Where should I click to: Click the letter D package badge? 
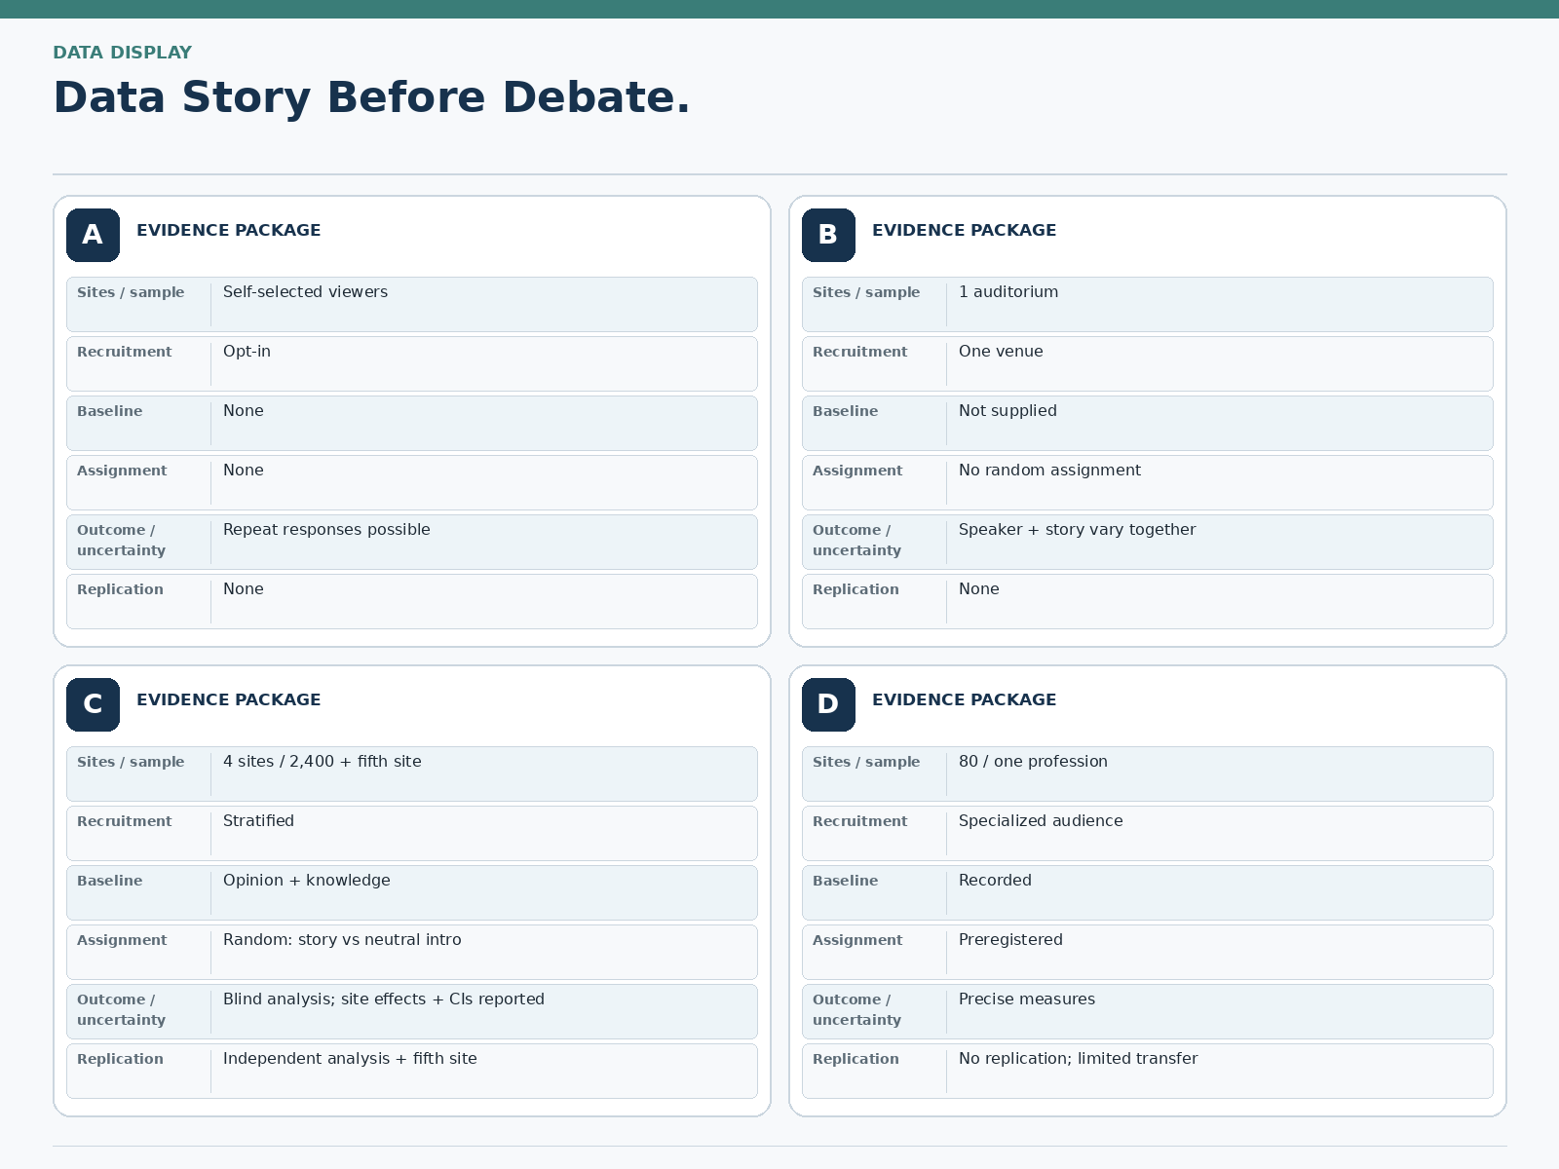(828, 704)
